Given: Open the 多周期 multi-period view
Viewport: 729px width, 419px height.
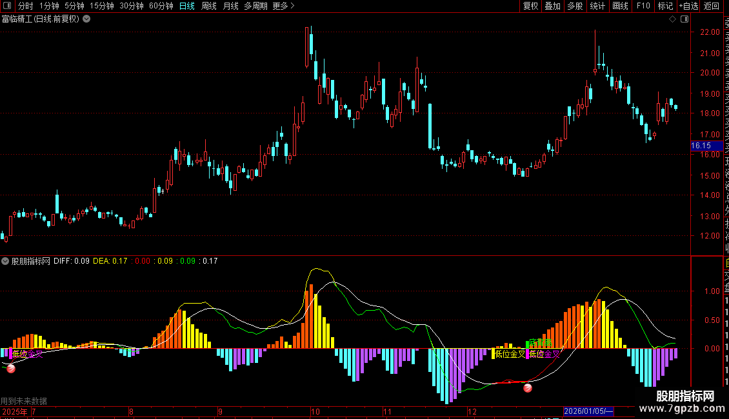Looking at the screenshot, I should (255, 6).
